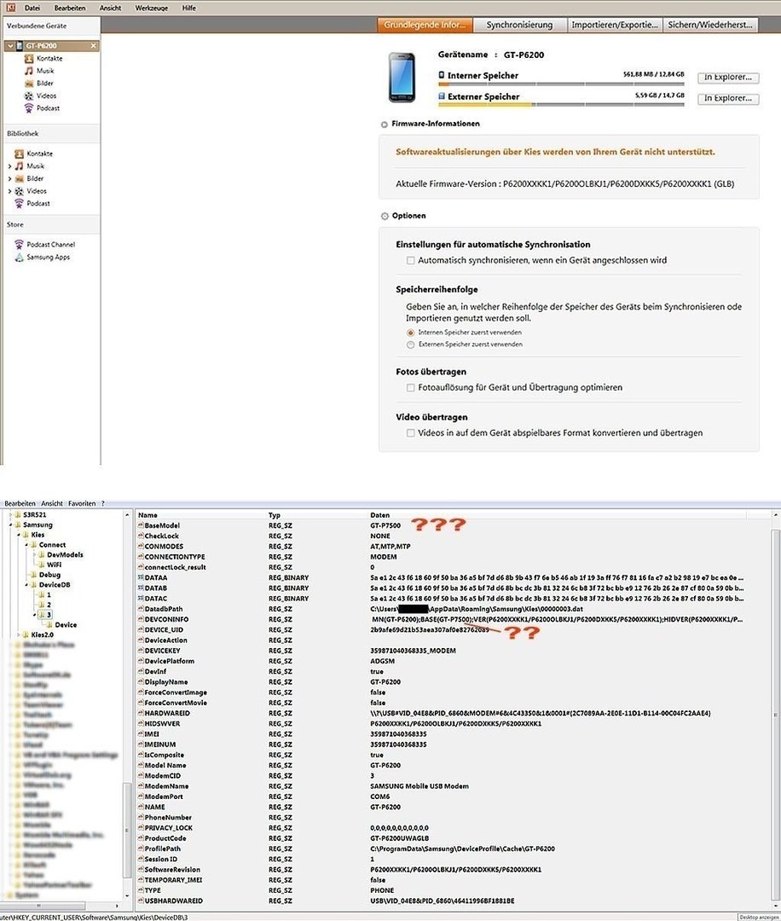This screenshot has height=921, width=781.
Task: Select the DeviceDB key folder in registry tree
Action: (x=55, y=584)
